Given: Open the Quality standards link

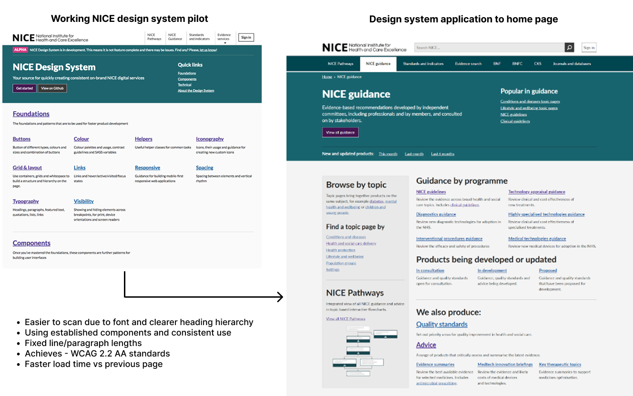Looking at the screenshot, I should pyautogui.click(x=442, y=325).
